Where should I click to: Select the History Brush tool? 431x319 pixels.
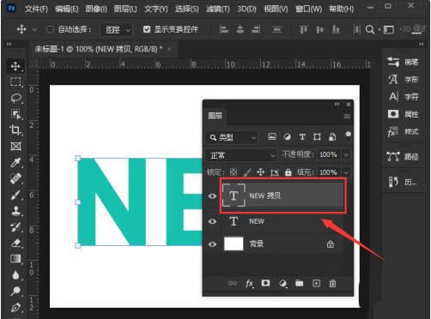15,227
